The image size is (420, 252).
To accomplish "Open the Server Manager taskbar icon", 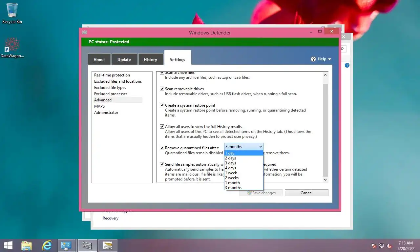I will (108, 245).
